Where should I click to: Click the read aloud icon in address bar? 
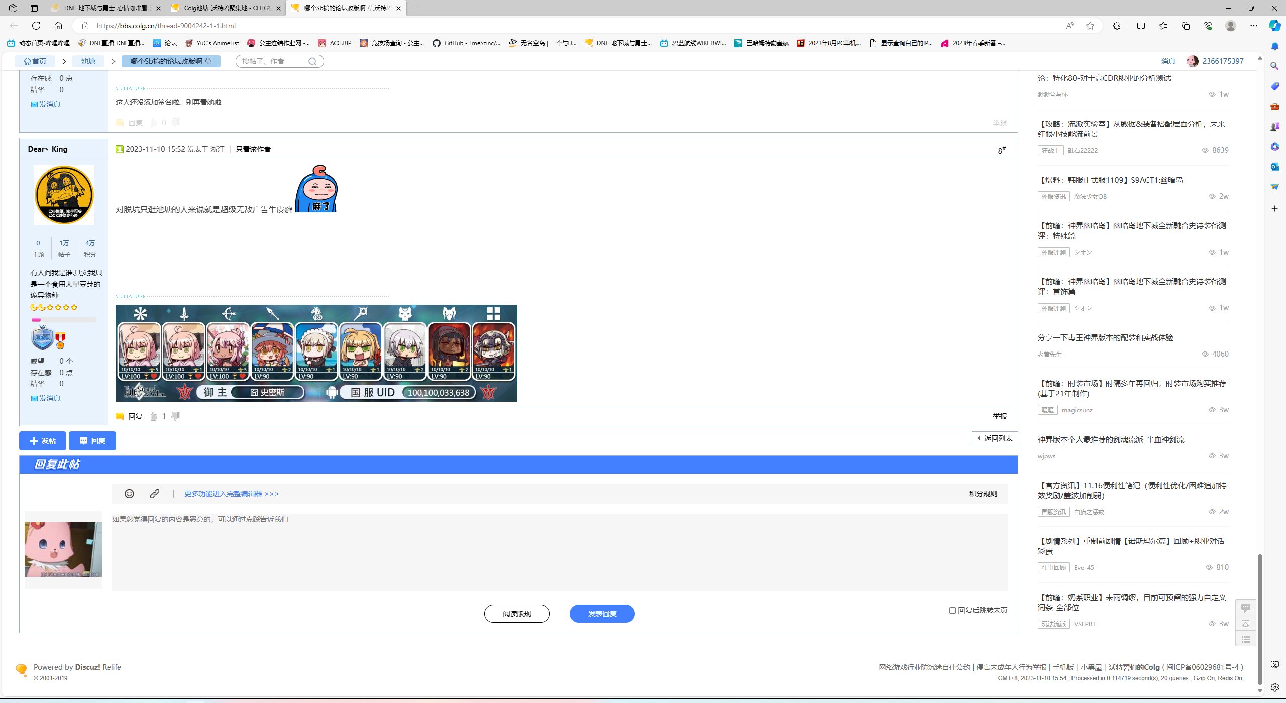pyautogui.click(x=1070, y=26)
